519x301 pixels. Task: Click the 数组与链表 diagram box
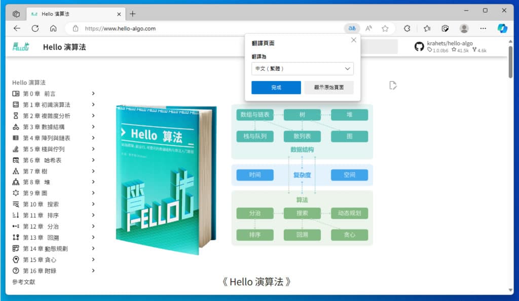pos(255,115)
